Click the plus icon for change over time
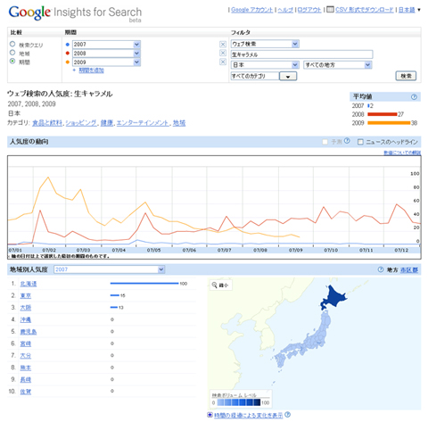This screenshot has width=428, height=422. [x=210, y=415]
